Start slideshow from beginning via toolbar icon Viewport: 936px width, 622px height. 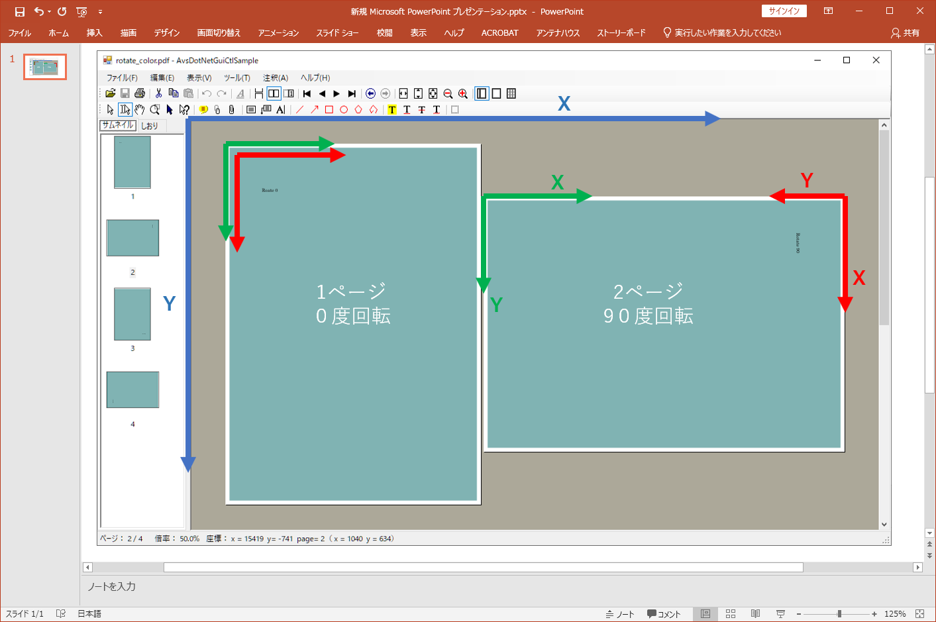81,11
